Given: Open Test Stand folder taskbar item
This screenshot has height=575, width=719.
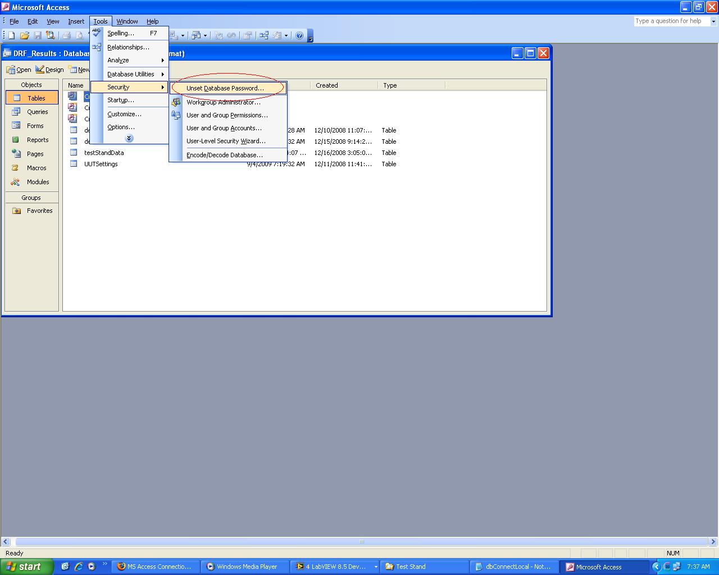Looking at the screenshot, I should pos(424,567).
